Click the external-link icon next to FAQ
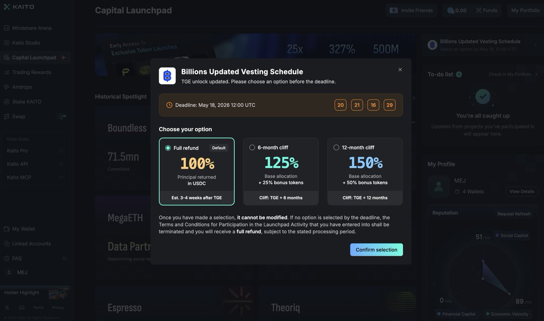Viewport: 544px width, 321px height. click(64, 258)
